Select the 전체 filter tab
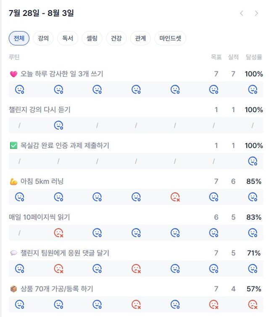 [19, 38]
